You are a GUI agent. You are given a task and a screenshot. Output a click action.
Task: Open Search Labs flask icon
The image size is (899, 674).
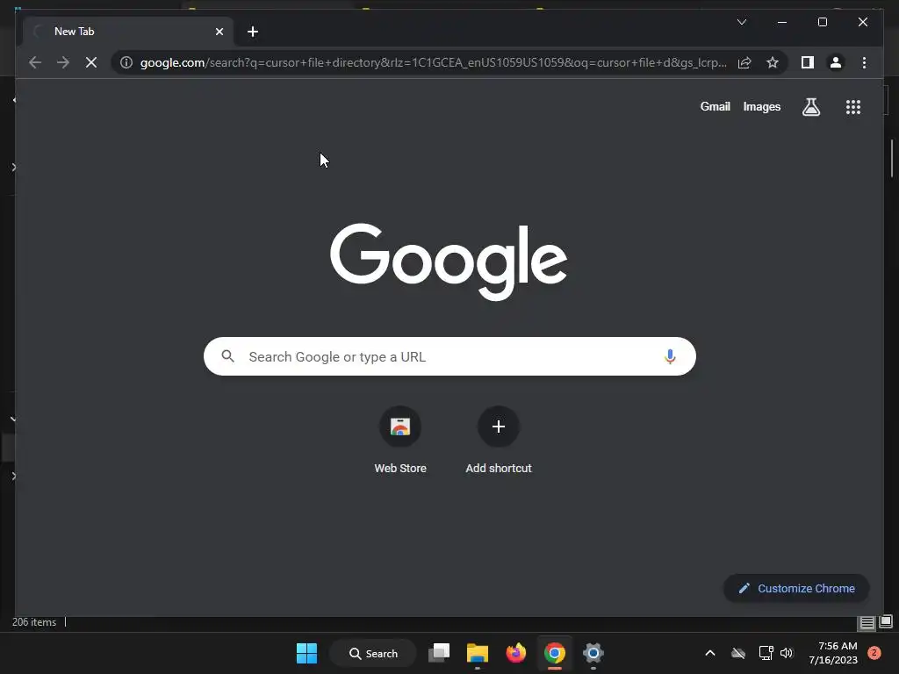[810, 106]
